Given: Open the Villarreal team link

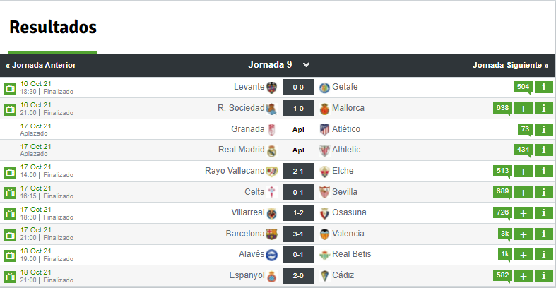Looking at the screenshot, I should point(248,212).
